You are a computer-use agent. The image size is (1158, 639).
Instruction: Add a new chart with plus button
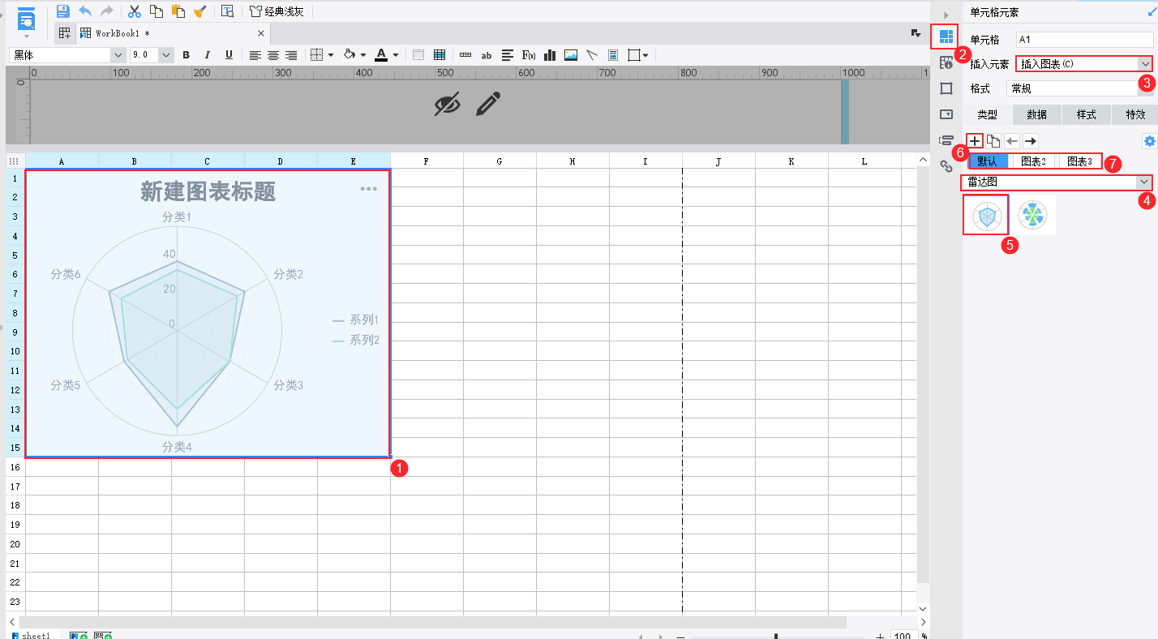click(x=976, y=141)
